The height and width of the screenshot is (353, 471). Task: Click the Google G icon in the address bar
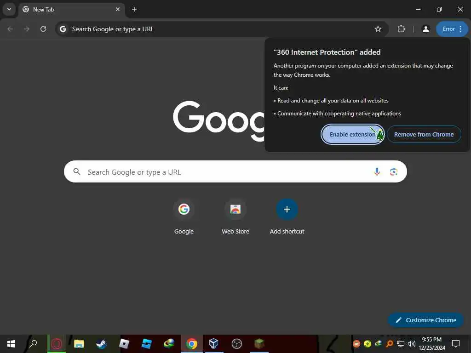(x=63, y=29)
